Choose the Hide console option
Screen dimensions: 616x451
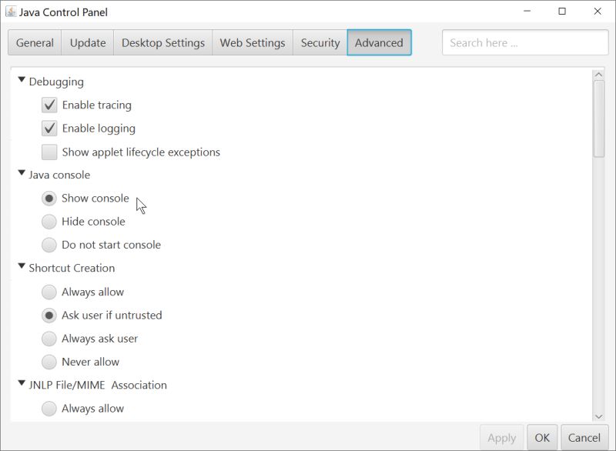click(49, 222)
